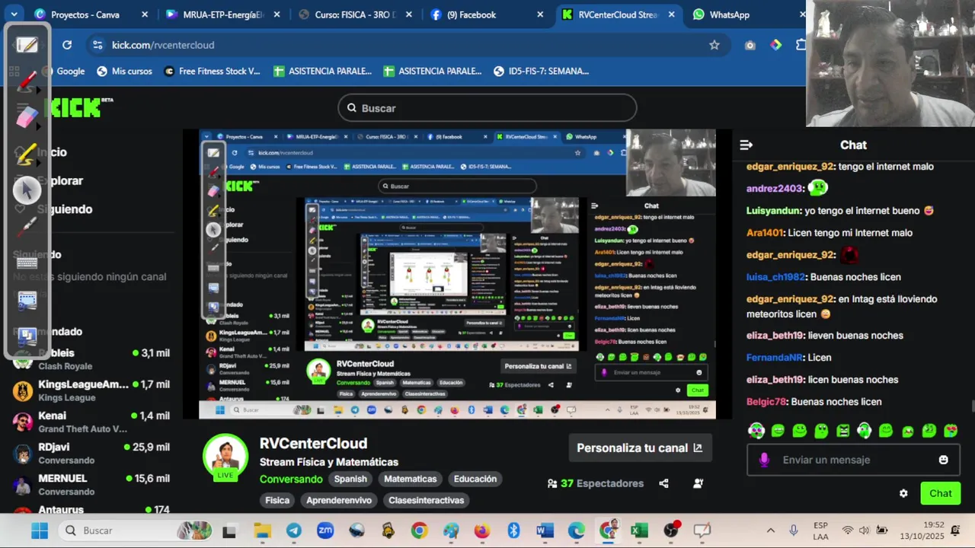This screenshot has width=975, height=548.
Task: Select the yellow highlighter tool
Action: (x=27, y=154)
